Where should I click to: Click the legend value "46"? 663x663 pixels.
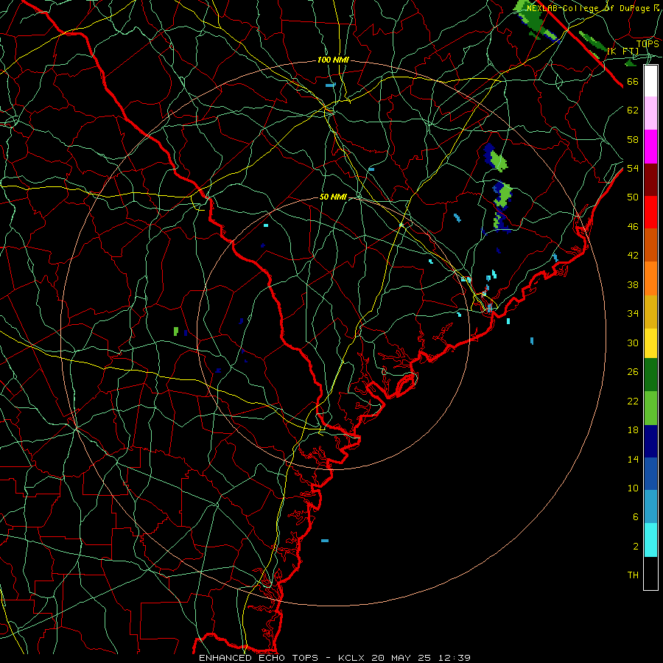tap(633, 227)
